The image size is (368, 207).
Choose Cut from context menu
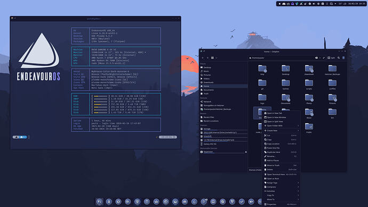281,136
